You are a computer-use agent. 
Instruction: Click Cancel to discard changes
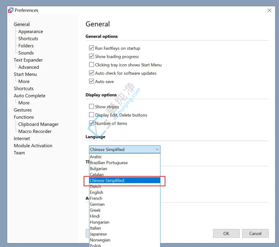[255, 233]
